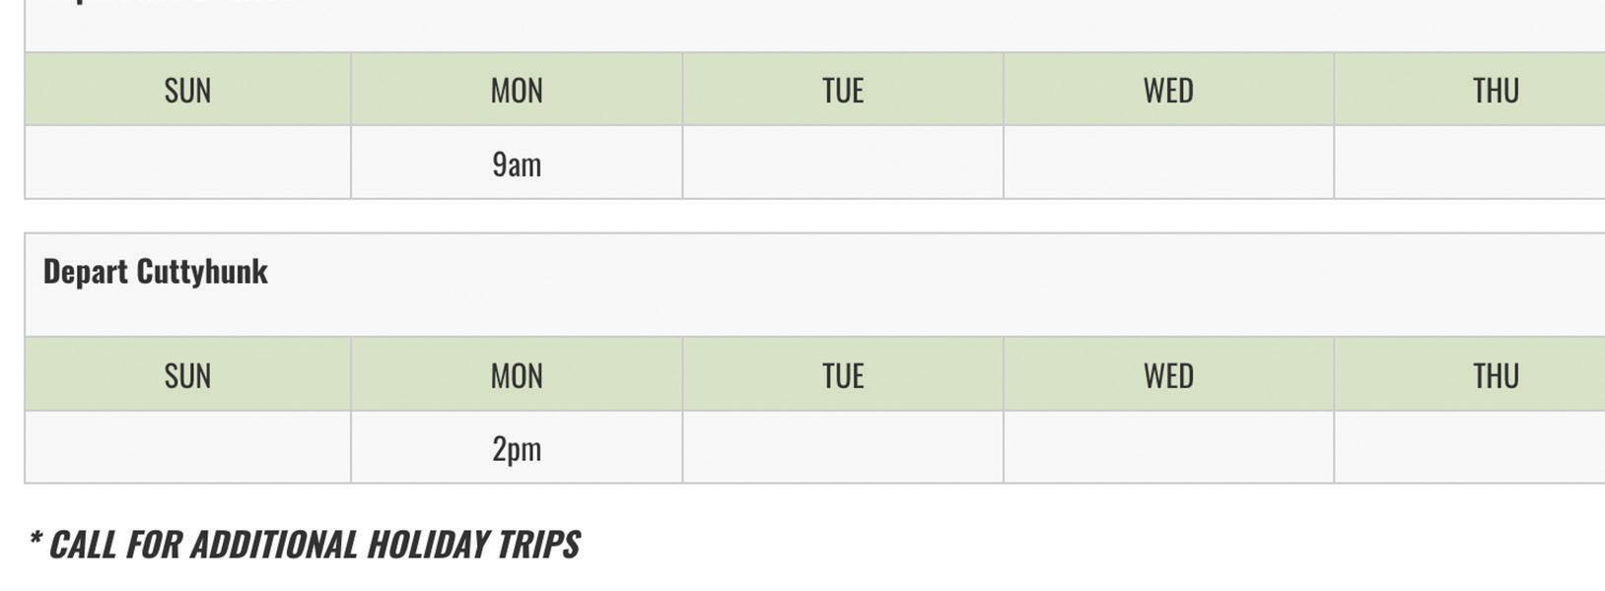Click SUN header in the 9am table
The width and height of the screenshot is (1605, 591).
pyautogui.click(x=187, y=91)
